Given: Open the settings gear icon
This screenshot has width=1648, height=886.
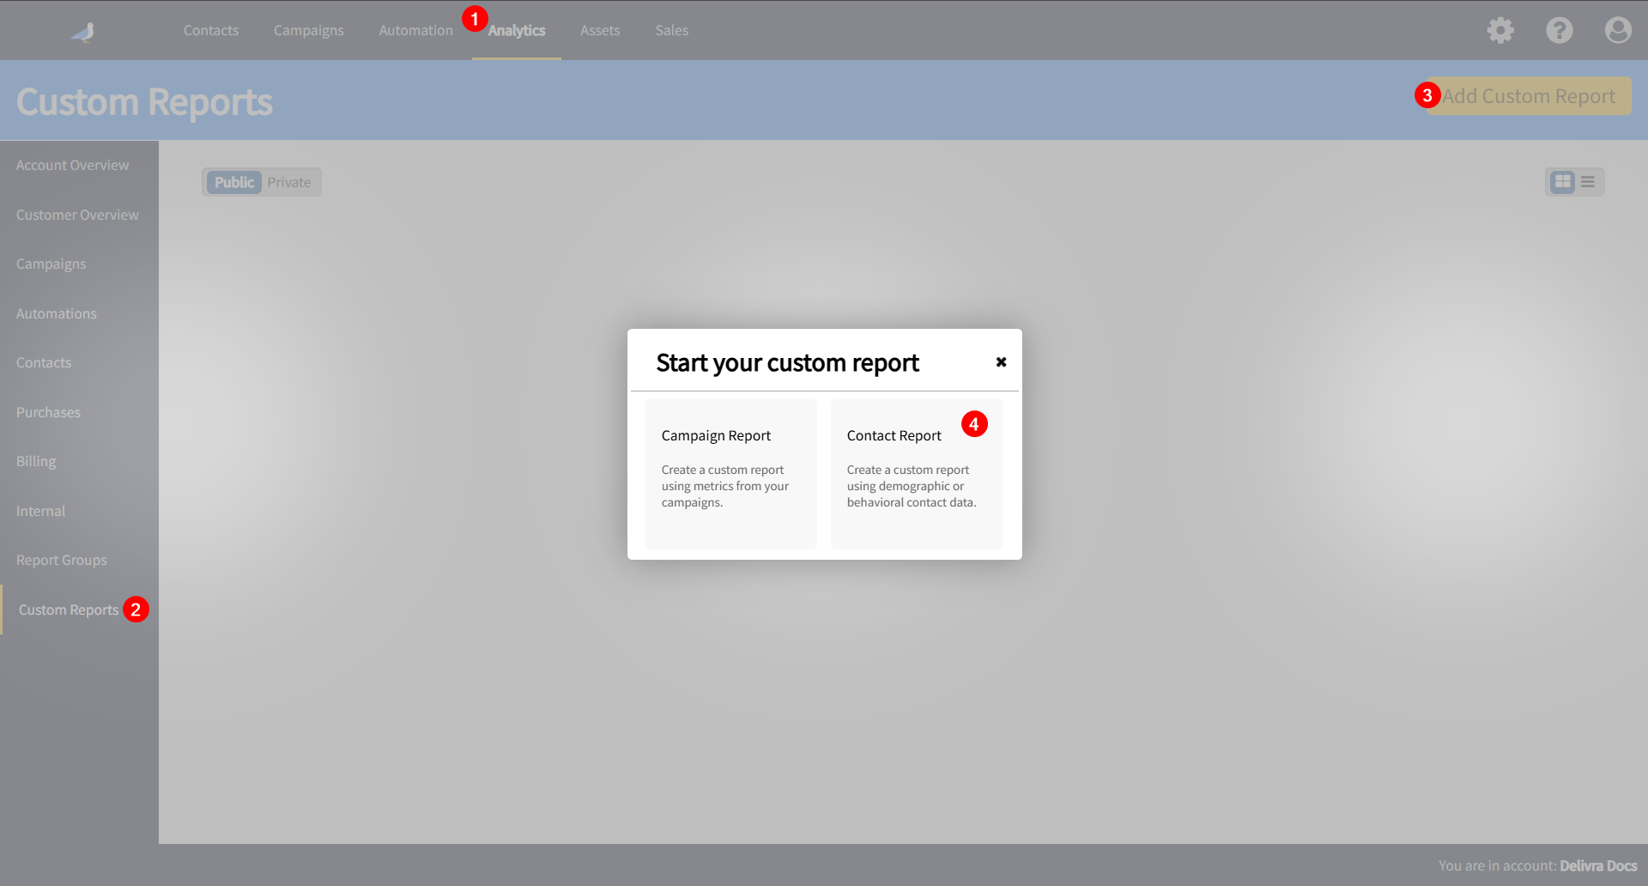Looking at the screenshot, I should click(x=1500, y=30).
